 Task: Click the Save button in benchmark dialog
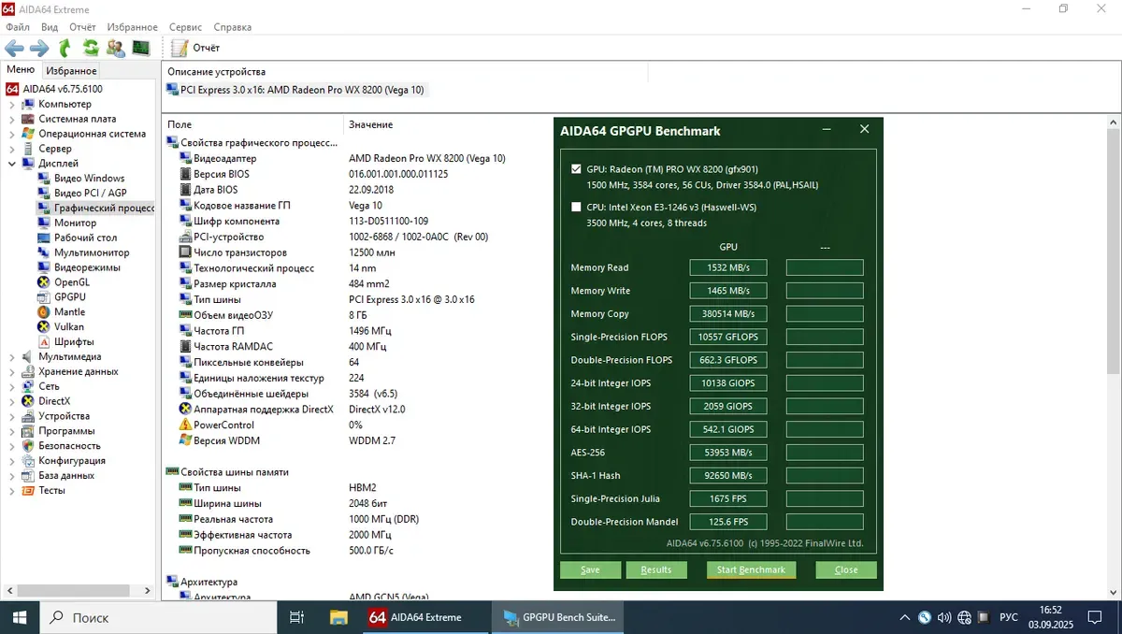[x=590, y=569]
